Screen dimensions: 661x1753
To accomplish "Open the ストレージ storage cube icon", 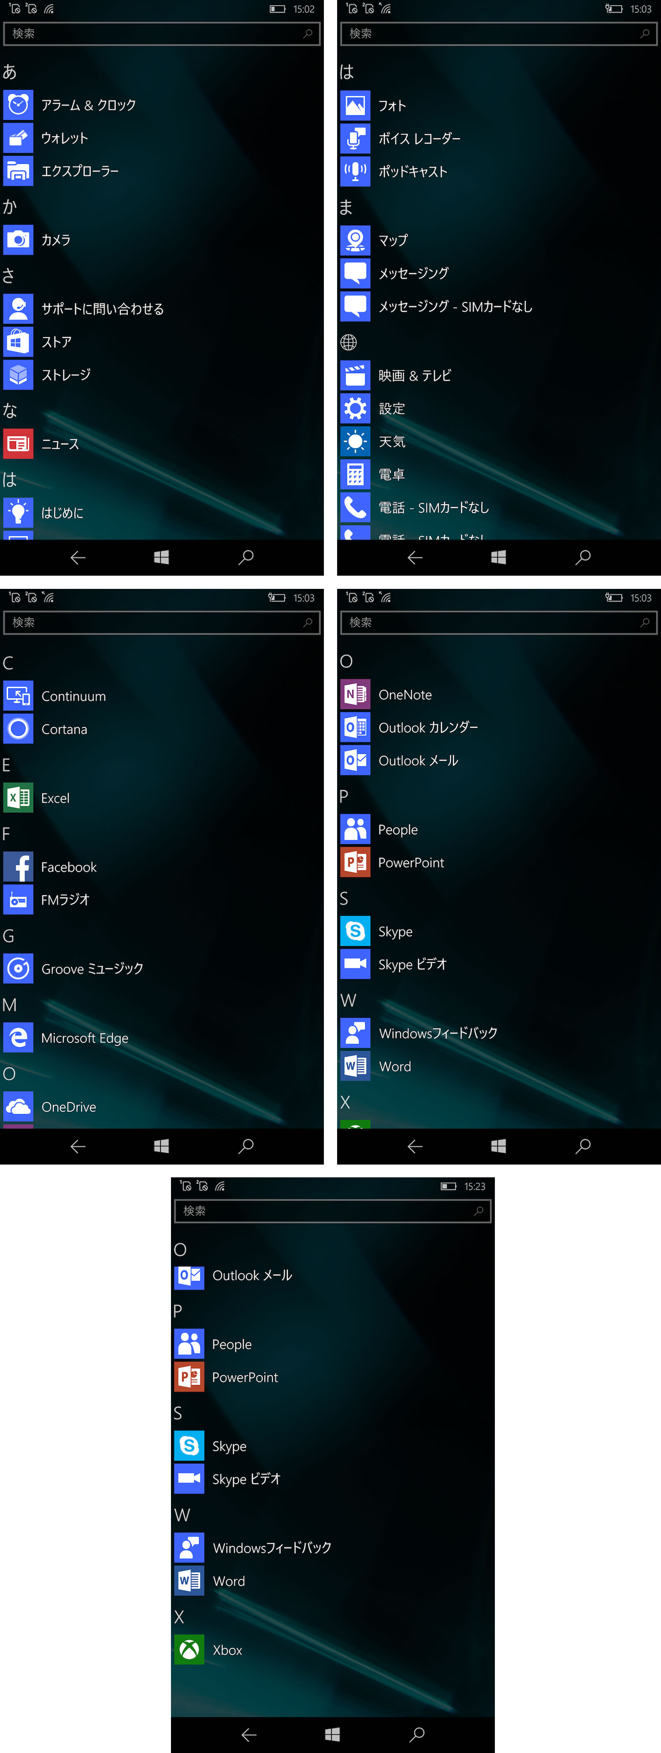I will coord(19,374).
